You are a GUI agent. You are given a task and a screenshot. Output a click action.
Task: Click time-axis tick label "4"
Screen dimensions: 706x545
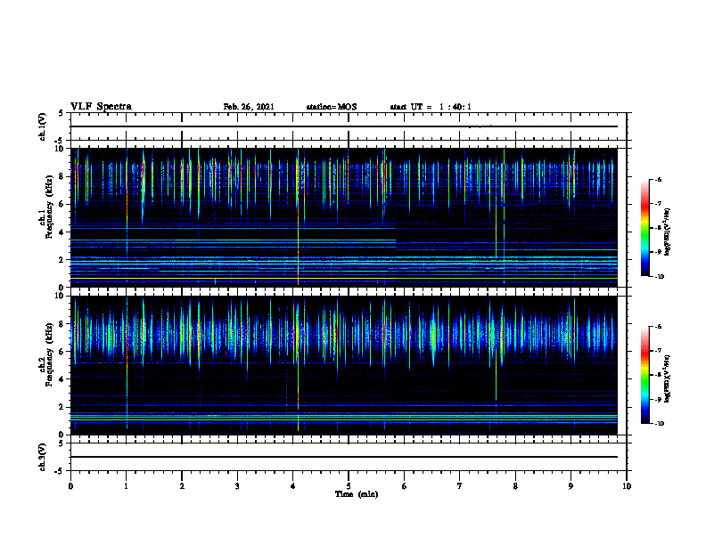point(293,486)
